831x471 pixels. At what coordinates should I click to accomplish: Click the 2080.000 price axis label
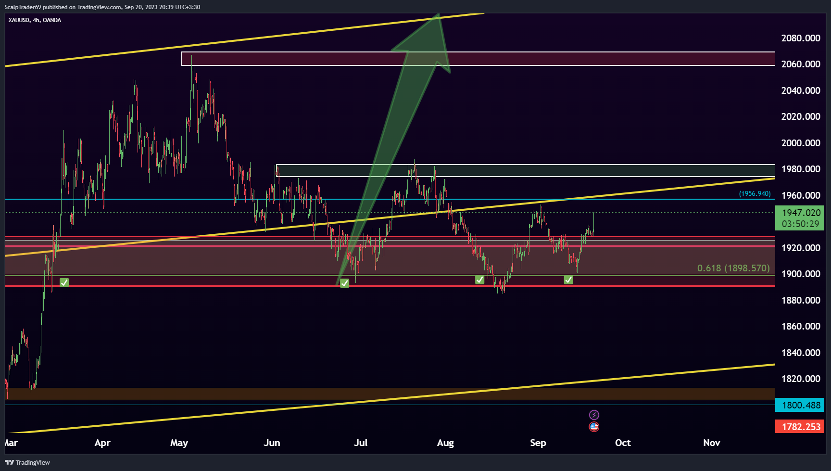tap(801, 38)
